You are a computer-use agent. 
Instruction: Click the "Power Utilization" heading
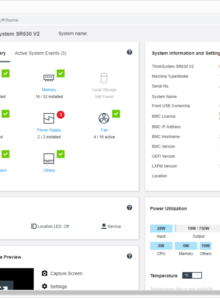169,209
